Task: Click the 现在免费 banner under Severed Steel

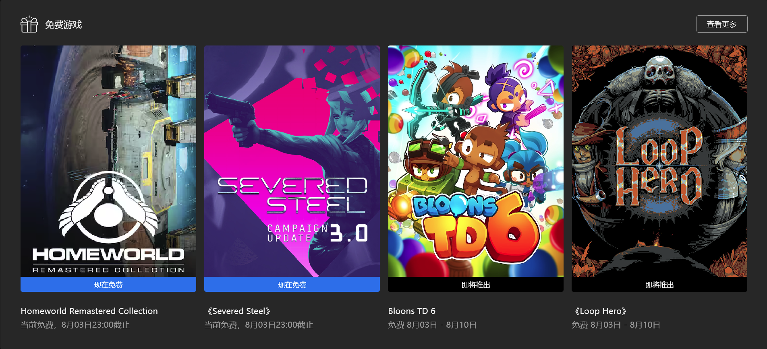Action: coord(292,285)
